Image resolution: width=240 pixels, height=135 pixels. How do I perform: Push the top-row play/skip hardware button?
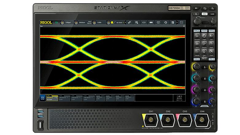[196, 8]
